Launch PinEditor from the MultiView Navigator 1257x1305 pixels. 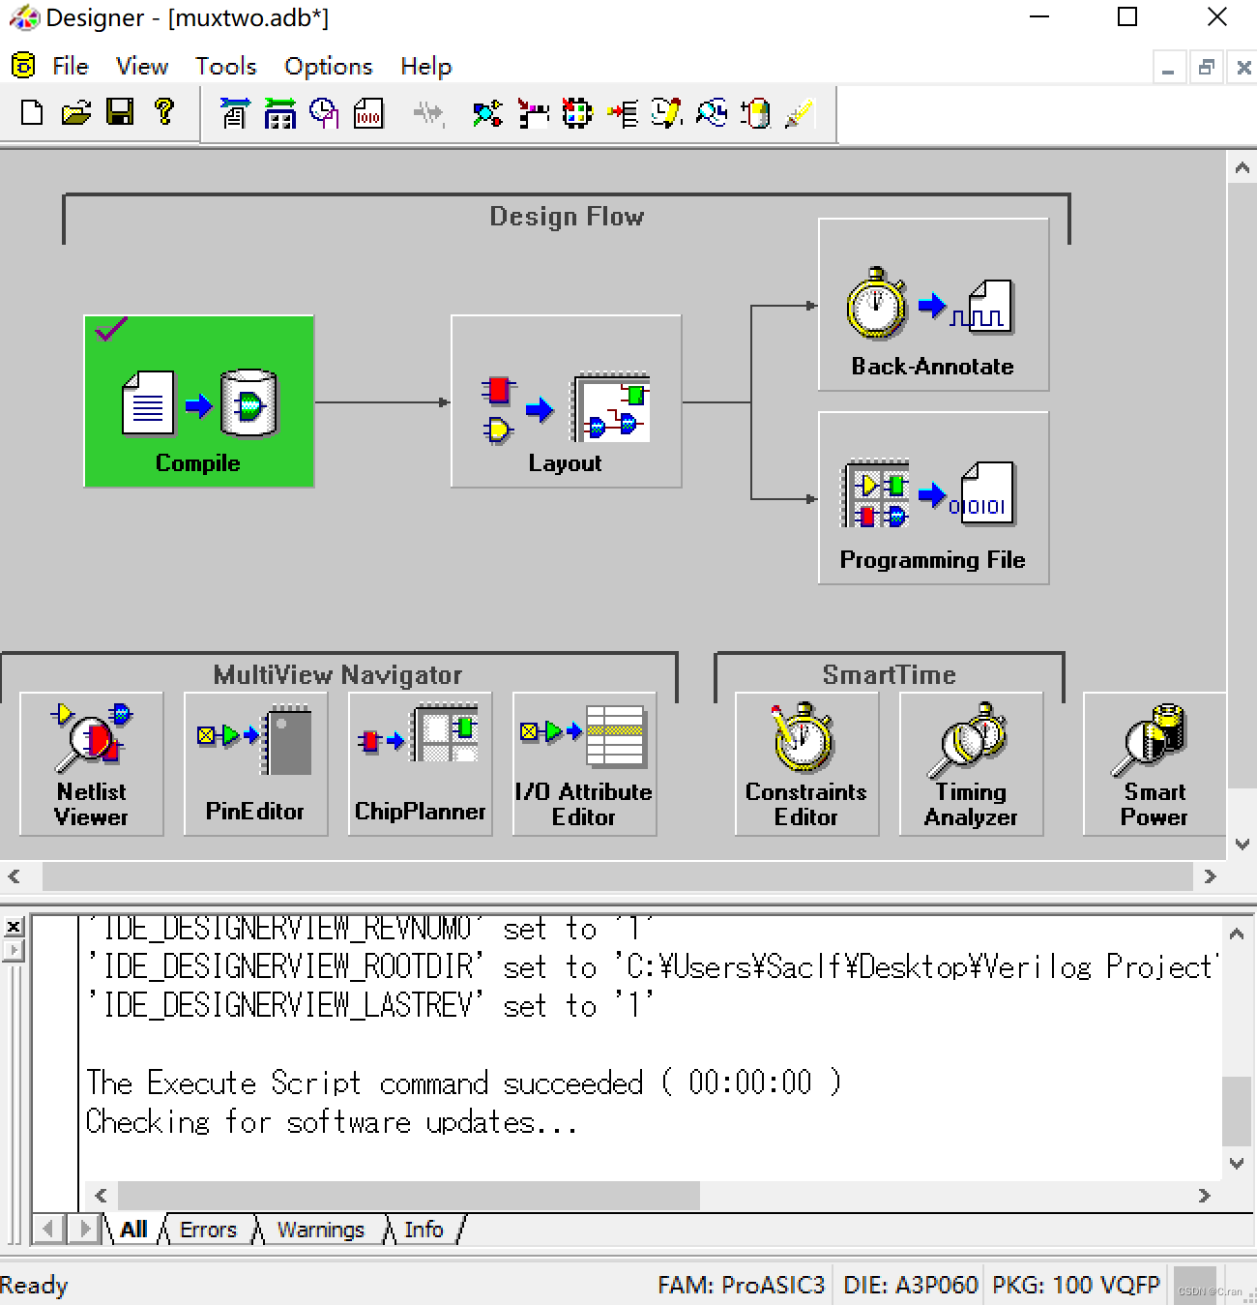pos(254,763)
